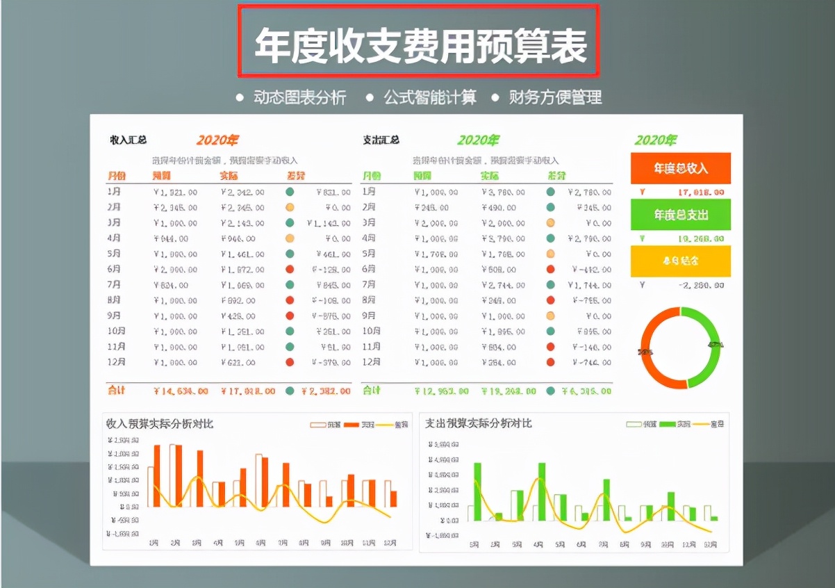Click the orange status dot beside 2月 income

pos(290,208)
